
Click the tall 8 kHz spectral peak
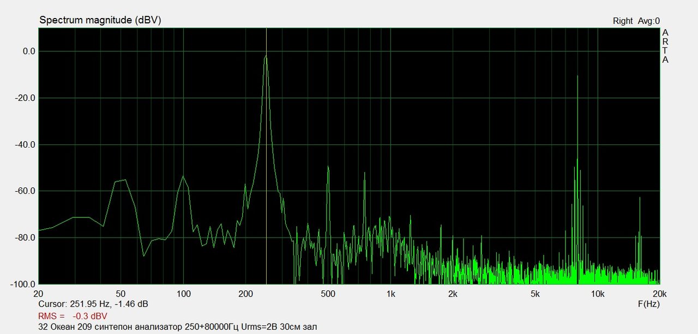(577, 77)
